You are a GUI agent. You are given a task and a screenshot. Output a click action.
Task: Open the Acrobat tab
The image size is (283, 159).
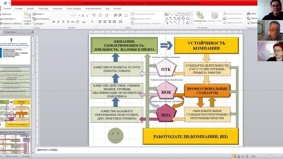click(117, 8)
